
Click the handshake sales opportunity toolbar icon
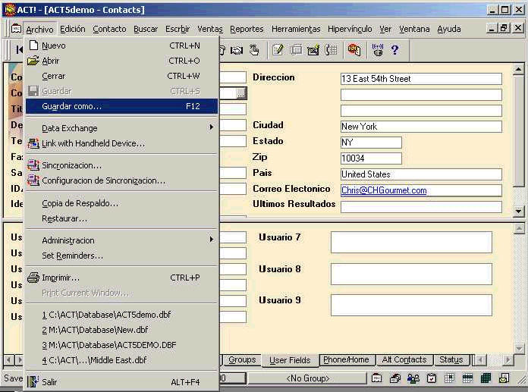pyautogui.click(x=237, y=51)
